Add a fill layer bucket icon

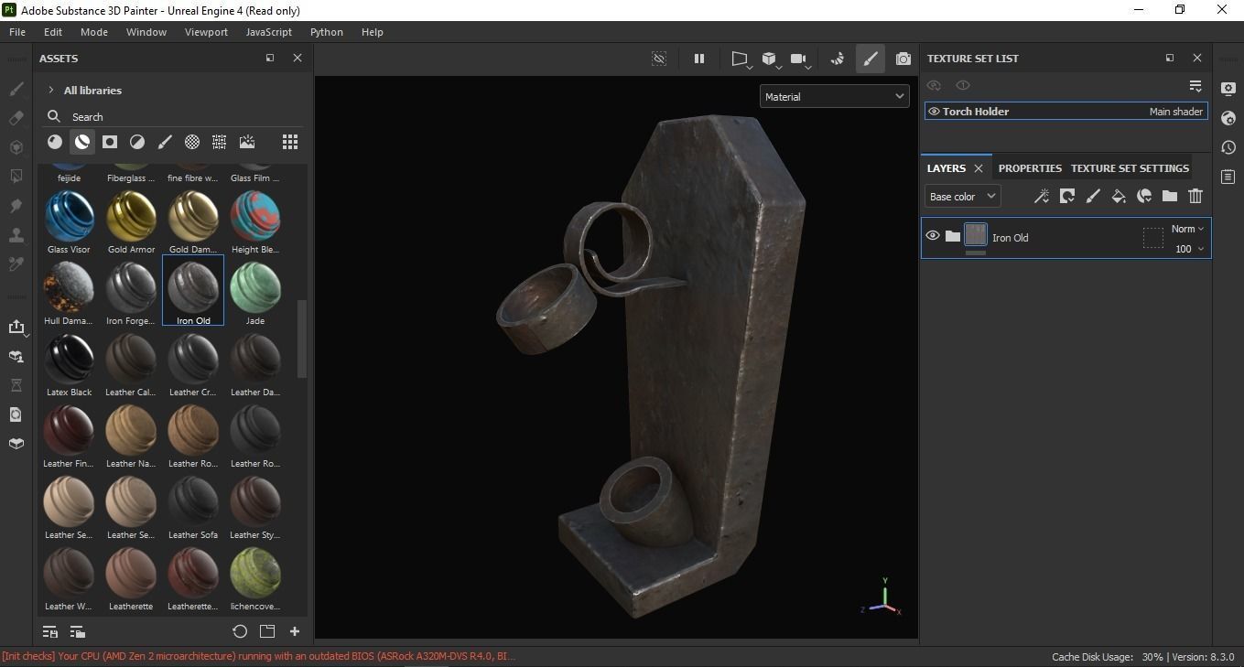1119,196
